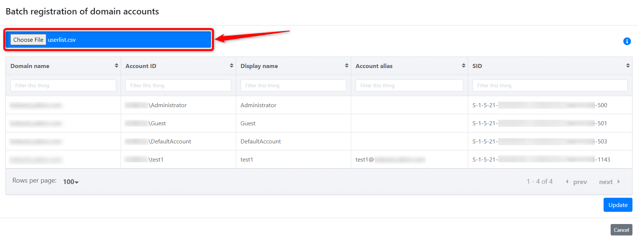The image size is (638, 241).
Task: Click the '1 - 4 of 4' page count
Action: [540, 181]
